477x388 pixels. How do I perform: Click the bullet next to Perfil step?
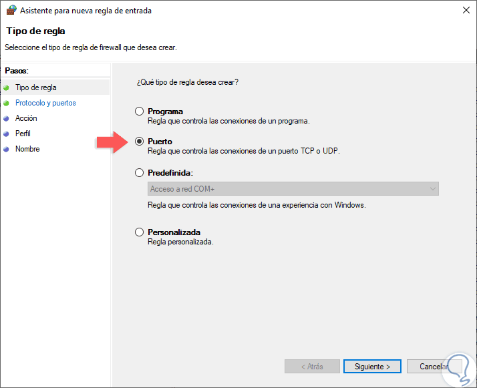[7, 134]
